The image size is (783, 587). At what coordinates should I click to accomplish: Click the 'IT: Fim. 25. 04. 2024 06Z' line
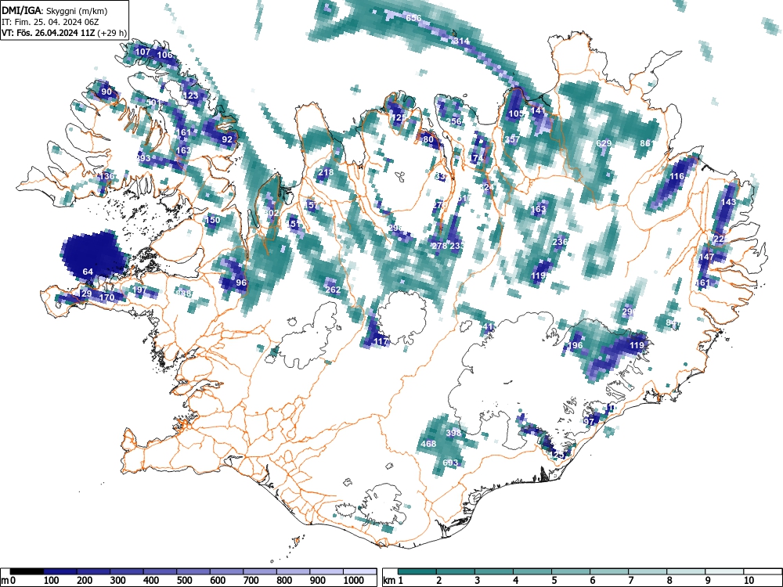[50, 22]
